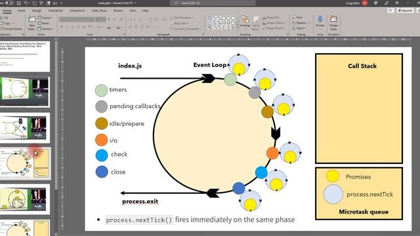The image size is (420, 236).
Task: Click the Save icon in quick access toolbar
Action: [x=19, y=3]
